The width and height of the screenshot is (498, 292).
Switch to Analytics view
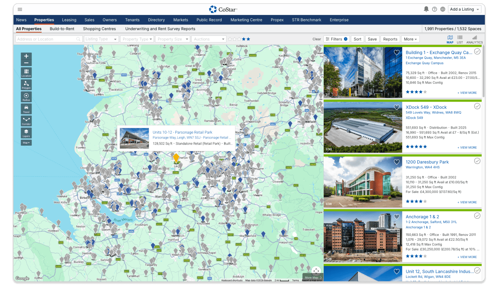[x=475, y=39]
